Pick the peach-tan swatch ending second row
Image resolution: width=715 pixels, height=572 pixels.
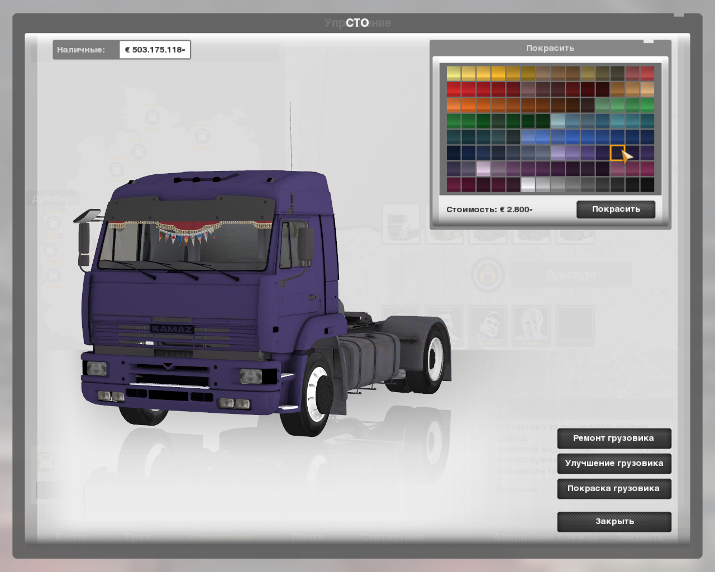[x=647, y=89]
